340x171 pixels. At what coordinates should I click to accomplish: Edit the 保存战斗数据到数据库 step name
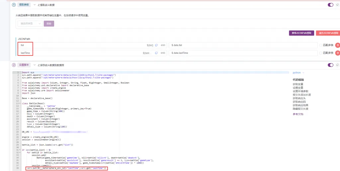51,65
